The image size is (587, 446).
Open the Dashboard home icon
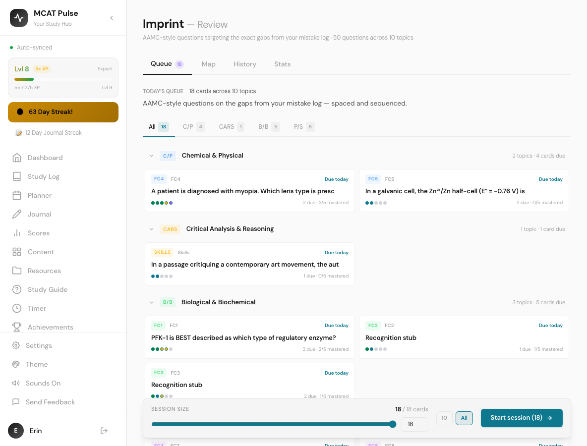click(x=17, y=158)
